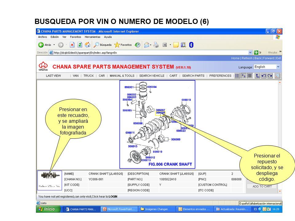
Task: Open the Ayuda menu
Action: (108, 37)
